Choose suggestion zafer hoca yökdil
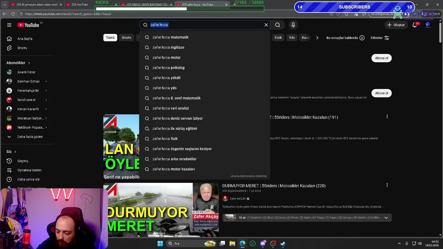The height and width of the screenshot is (249, 443). 205,78
